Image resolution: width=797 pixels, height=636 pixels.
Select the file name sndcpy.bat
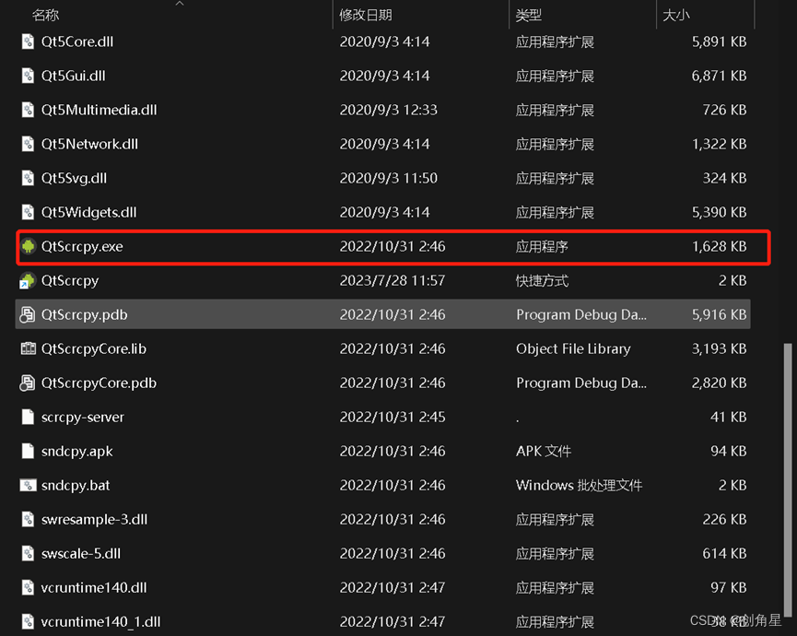click(x=76, y=486)
